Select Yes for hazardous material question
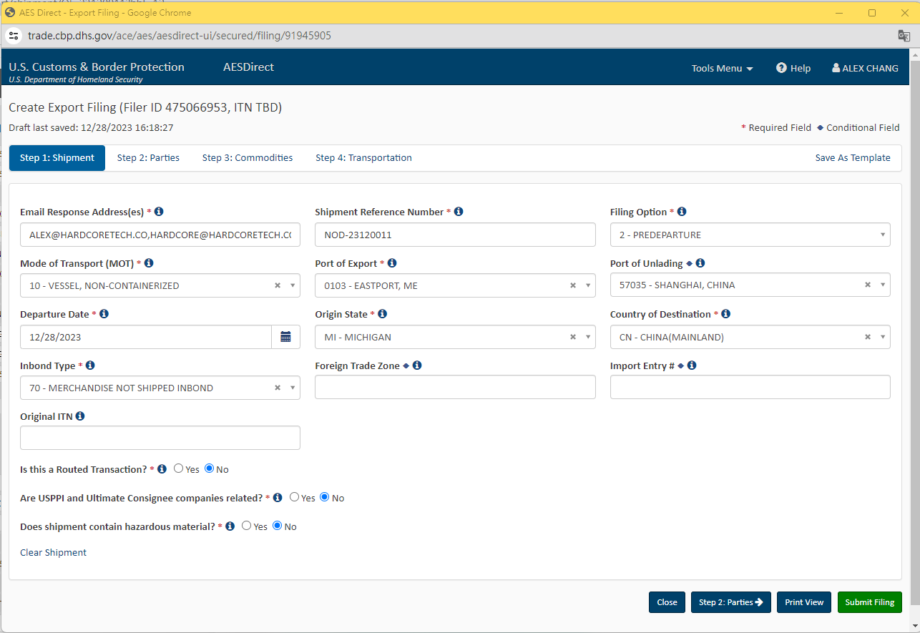This screenshot has height=633, width=920. click(246, 526)
